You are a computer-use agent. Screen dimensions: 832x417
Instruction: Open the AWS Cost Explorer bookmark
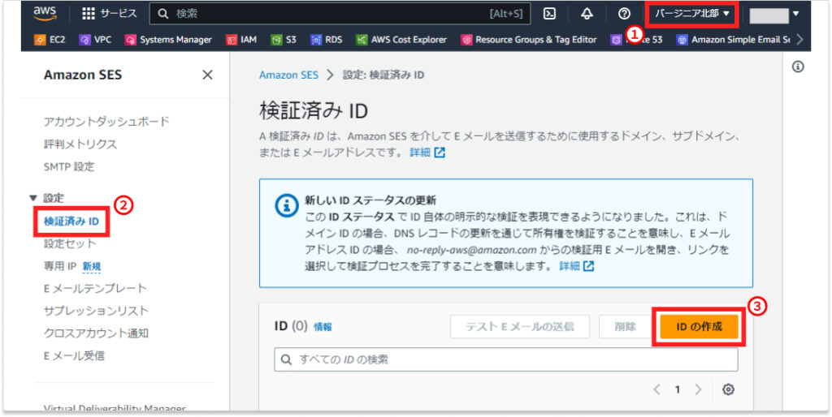click(401, 40)
